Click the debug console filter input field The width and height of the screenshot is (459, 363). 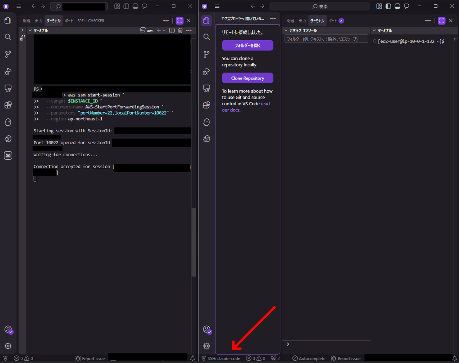[326, 39]
